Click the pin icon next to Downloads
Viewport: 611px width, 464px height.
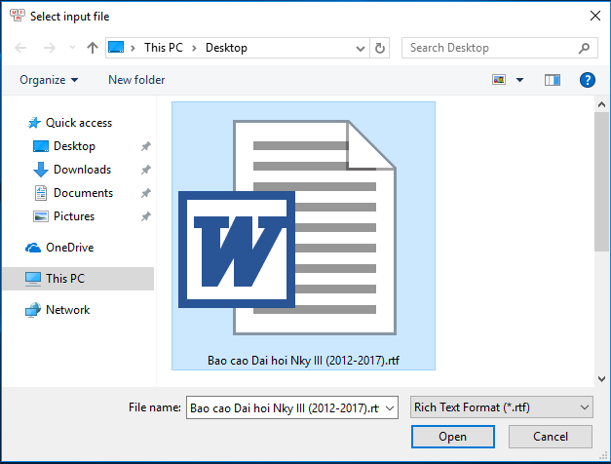pos(146,170)
